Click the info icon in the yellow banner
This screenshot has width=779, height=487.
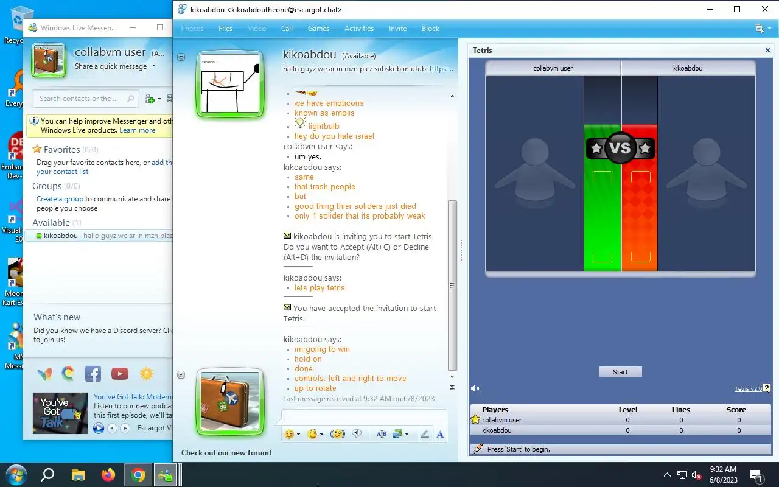(35, 121)
